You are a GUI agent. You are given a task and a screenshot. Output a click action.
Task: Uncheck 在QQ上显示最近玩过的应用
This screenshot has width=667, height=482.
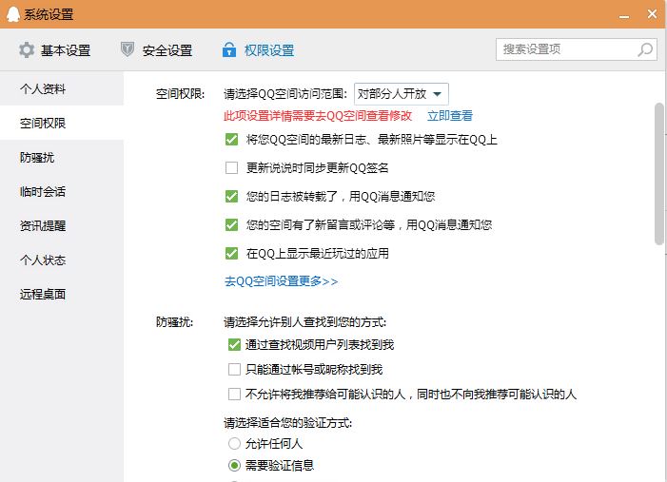(x=231, y=253)
